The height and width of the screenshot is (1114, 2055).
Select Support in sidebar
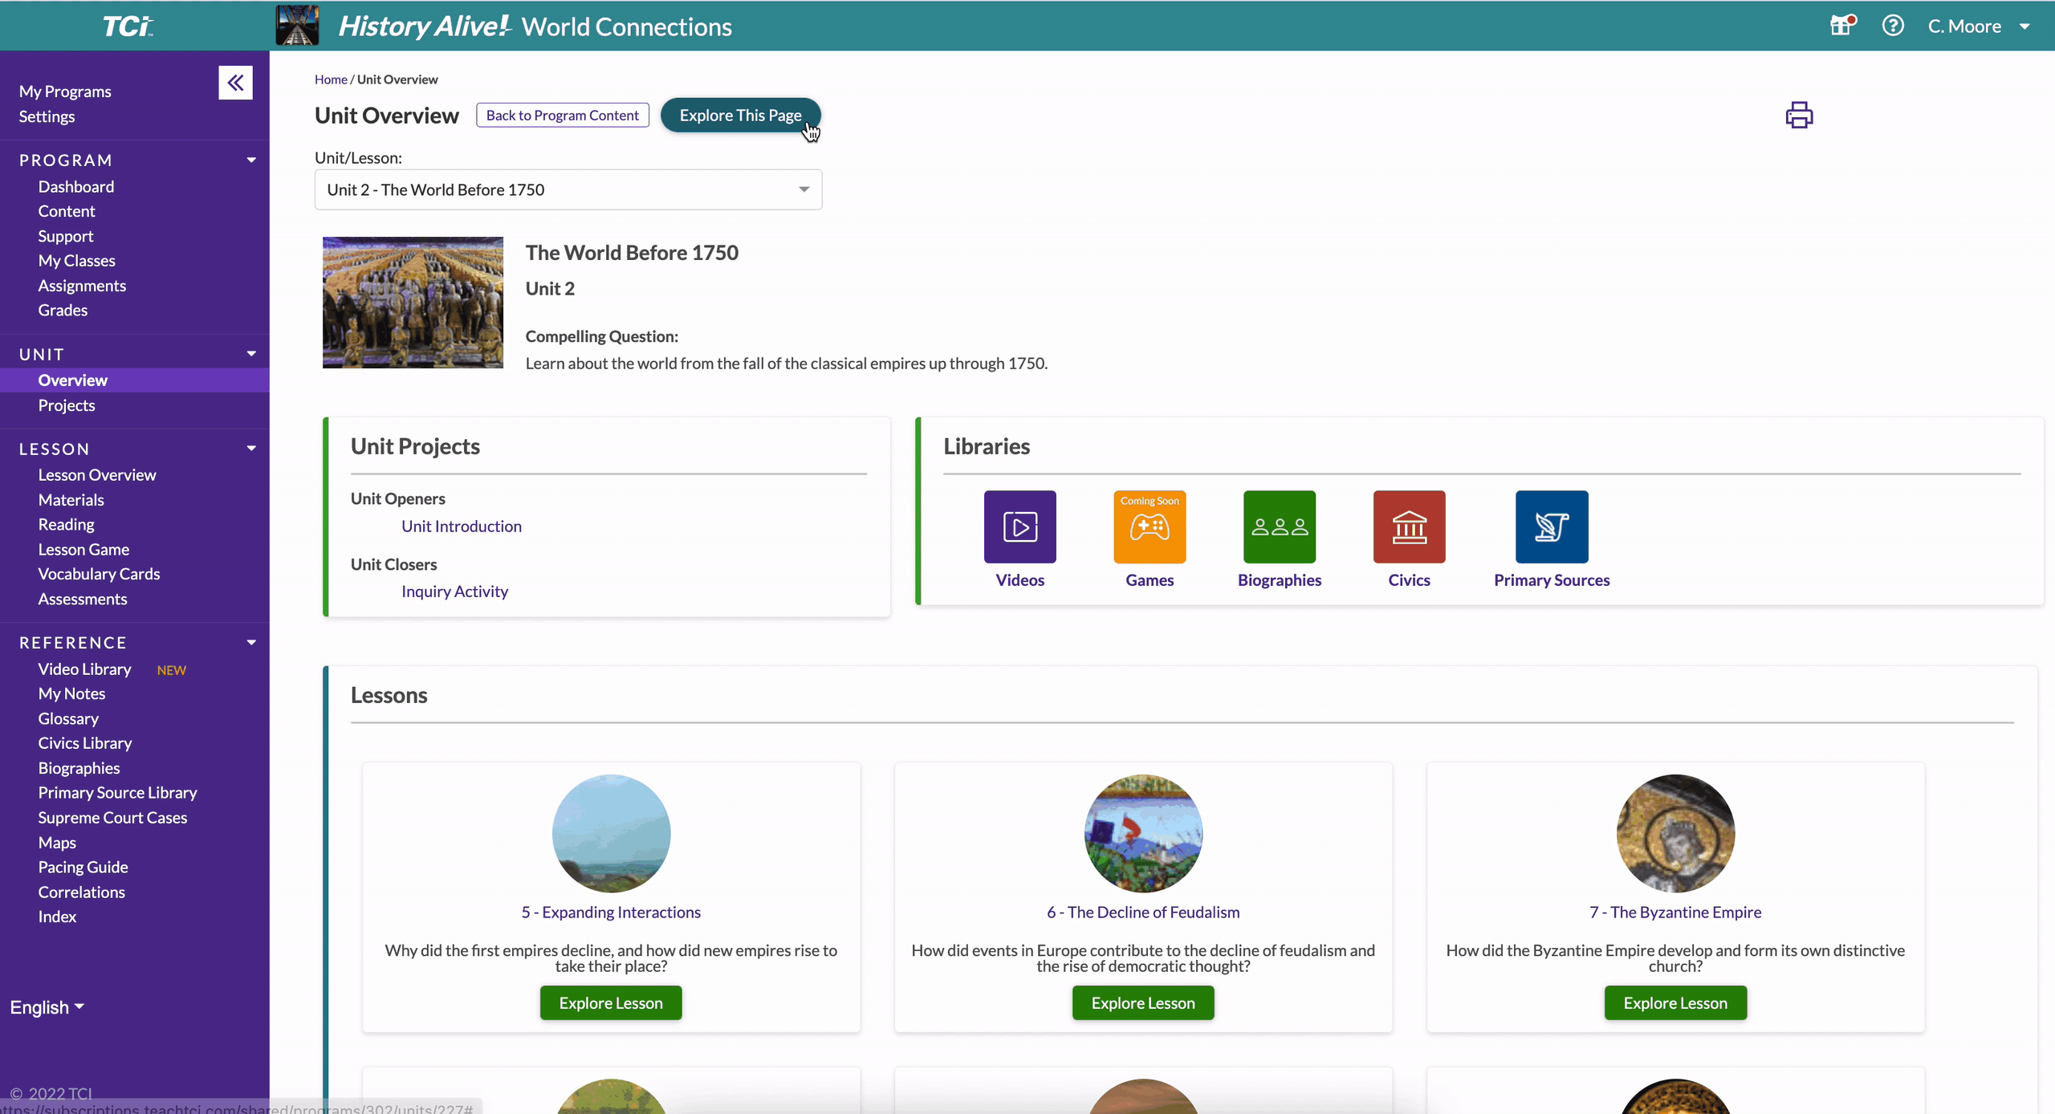(x=66, y=236)
